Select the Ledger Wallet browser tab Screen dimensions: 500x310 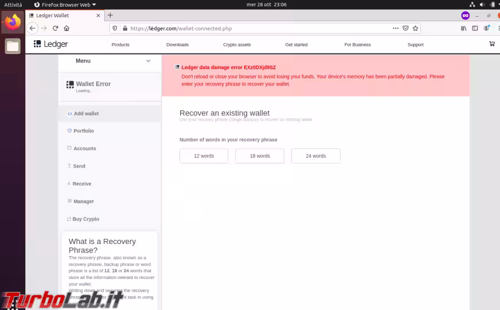click(x=64, y=15)
